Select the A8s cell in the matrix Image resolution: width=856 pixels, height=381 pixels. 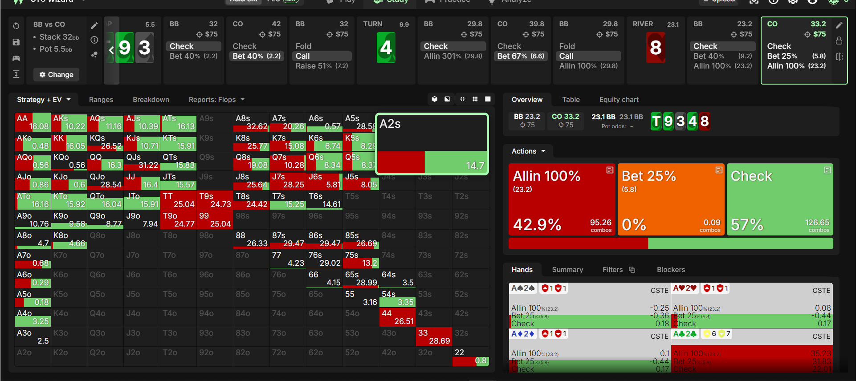click(251, 122)
